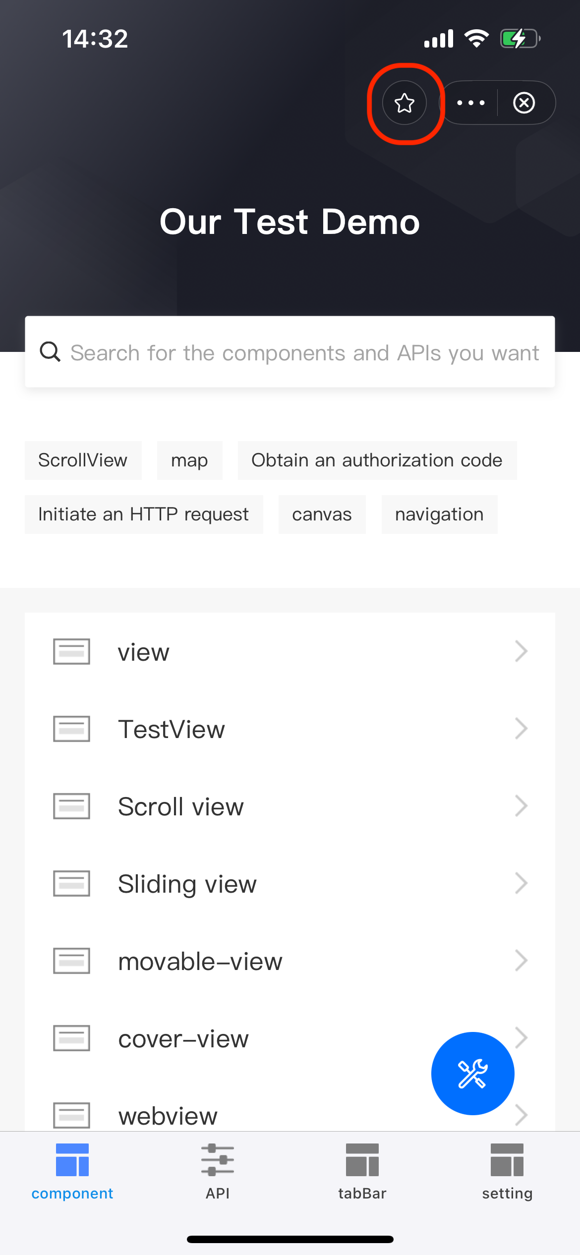Image resolution: width=580 pixels, height=1255 pixels.
Task: Tap the icon beside Sliding view
Action: tap(71, 883)
